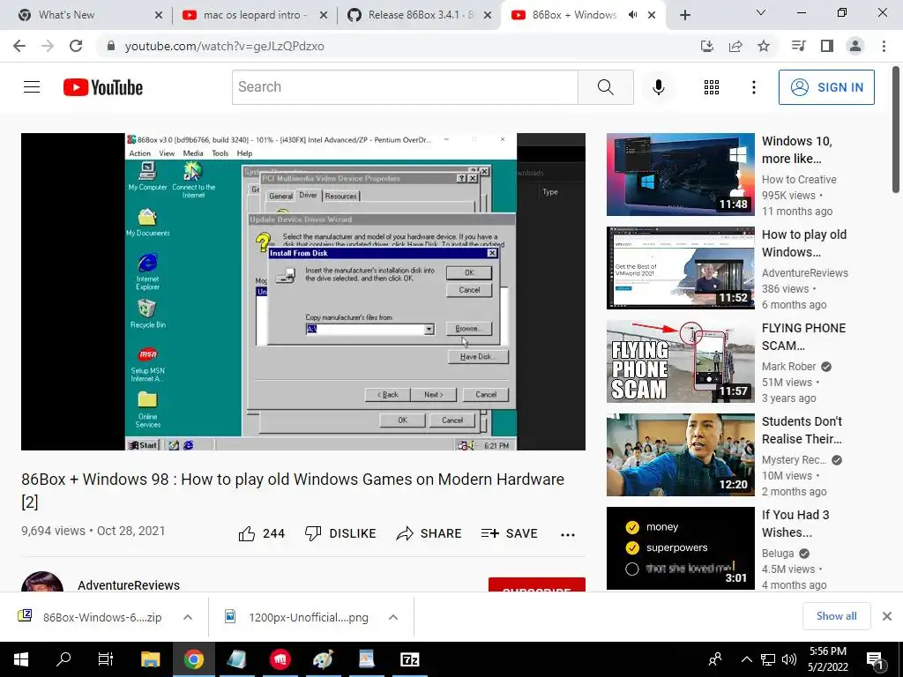Expand tab search chevron in title bar
This screenshot has width=903, height=677.
[x=760, y=12]
